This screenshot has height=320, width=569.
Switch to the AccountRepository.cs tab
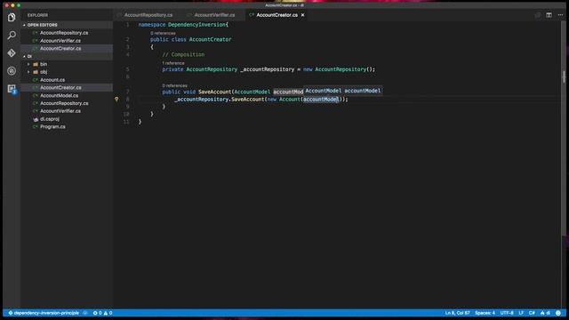tap(148, 15)
